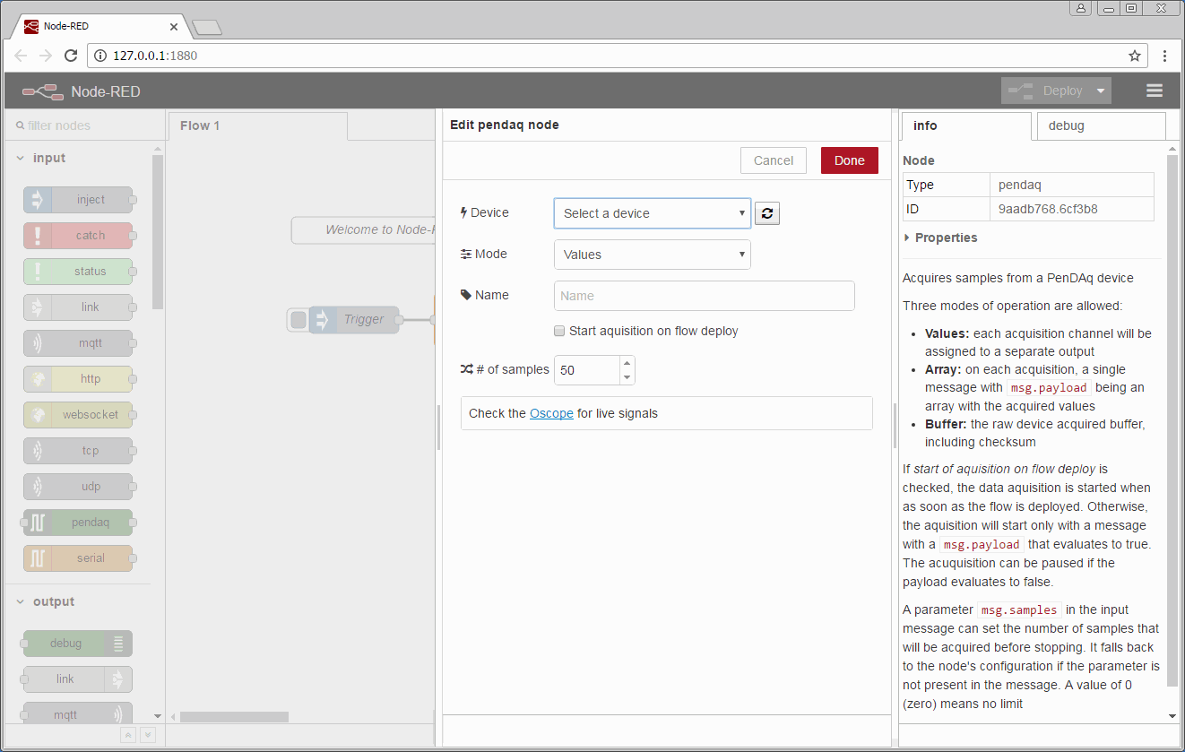Select the Node-RED browser tab
The height and width of the screenshot is (752, 1185).
pyautogui.click(x=97, y=26)
